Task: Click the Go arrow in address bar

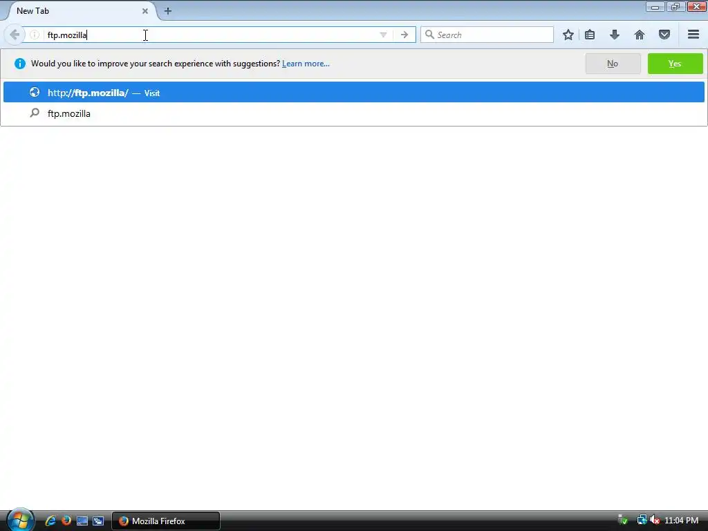Action: click(x=404, y=35)
